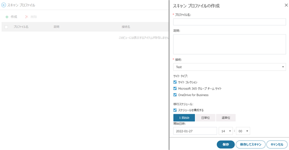Viewport: 289px width, 150px height.
Task: Uncheck the OneDrive for Business checkbox
Action: [x=175, y=95]
